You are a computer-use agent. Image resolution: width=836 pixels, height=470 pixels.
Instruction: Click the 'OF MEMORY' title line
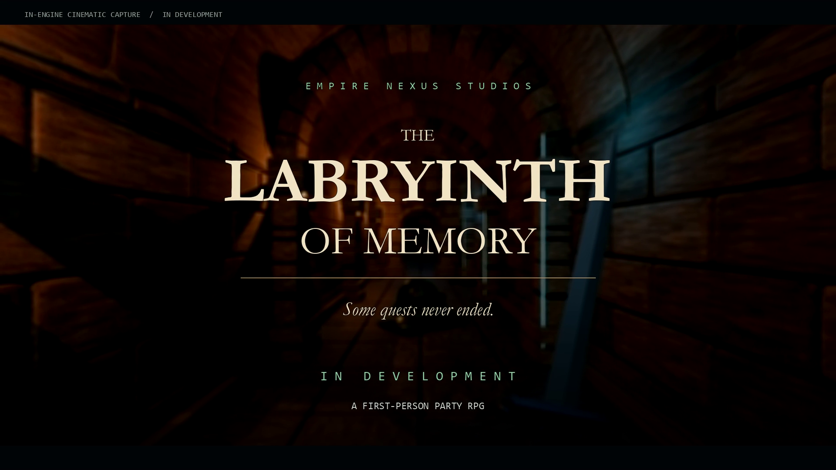click(418, 241)
